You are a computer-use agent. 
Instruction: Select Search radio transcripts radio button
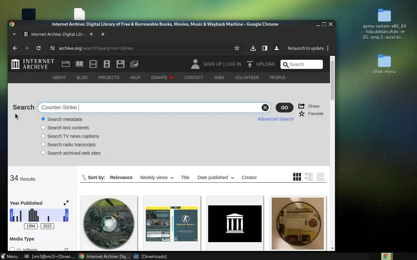click(43, 144)
